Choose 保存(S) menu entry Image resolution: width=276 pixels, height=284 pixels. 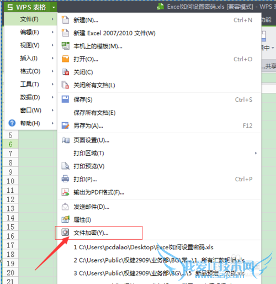pos(160,99)
